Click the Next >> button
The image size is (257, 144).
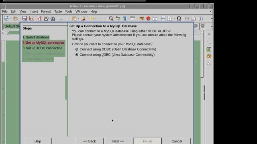pos(118,141)
